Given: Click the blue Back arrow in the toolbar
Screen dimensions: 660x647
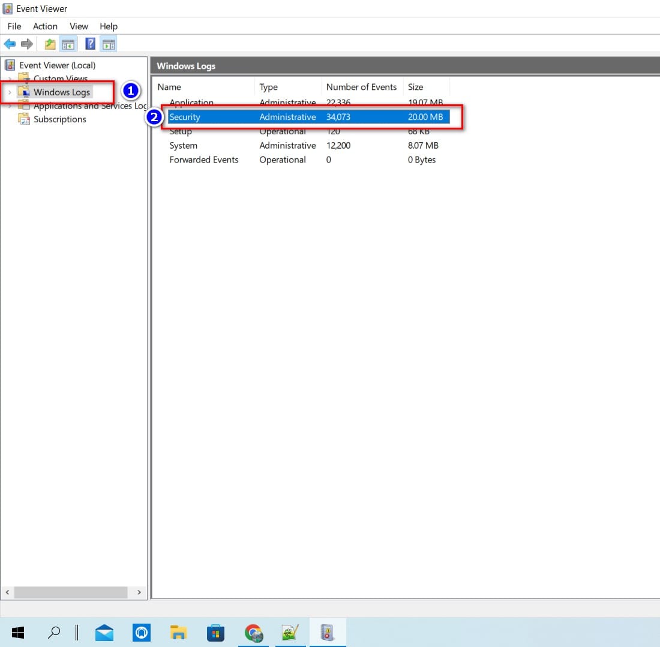Looking at the screenshot, I should [x=10, y=44].
